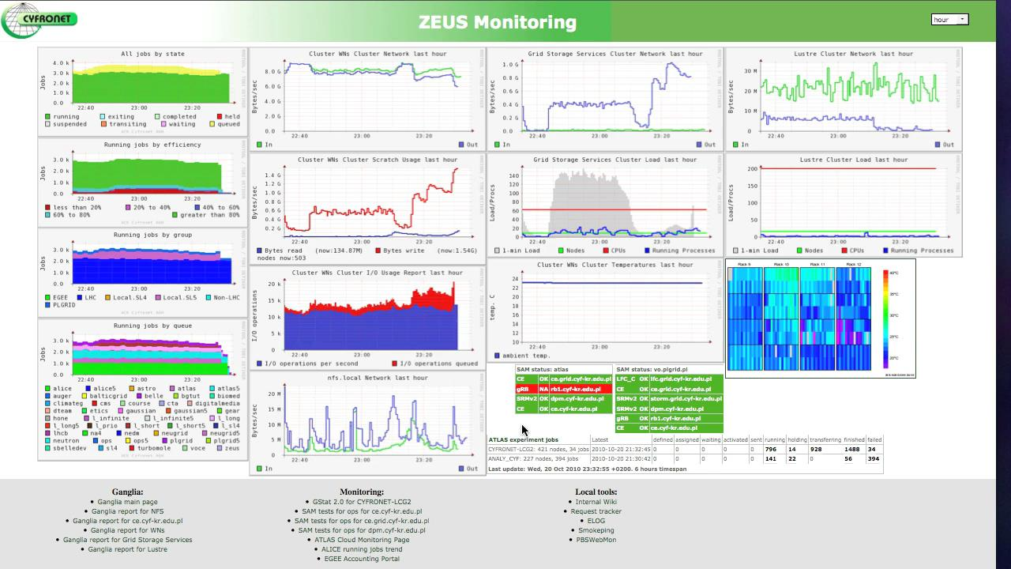
Task: Open the Request tracker link
Action: [x=596, y=511]
